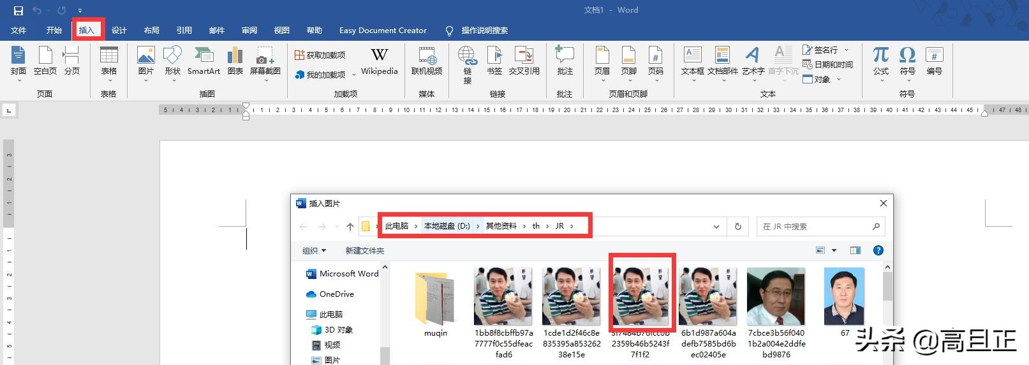Insert a page break (分页)
Screen dimensions: 1029x365
tap(72, 61)
